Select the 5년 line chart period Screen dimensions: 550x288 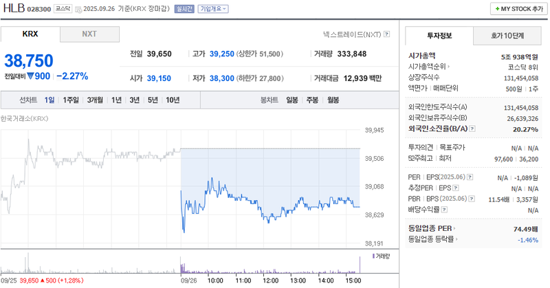pyautogui.click(x=153, y=100)
